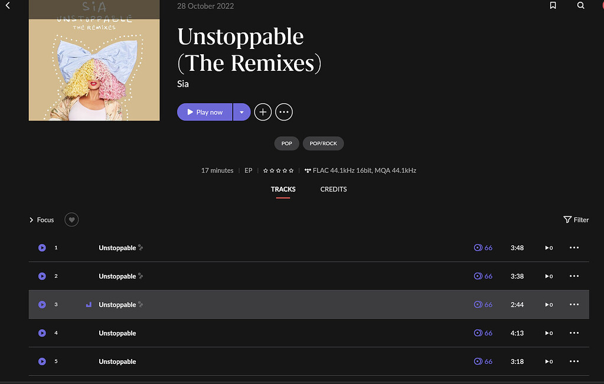The width and height of the screenshot is (604, 384).
Task: Click the bookmark icon in header
Action: tap(553, 6)
